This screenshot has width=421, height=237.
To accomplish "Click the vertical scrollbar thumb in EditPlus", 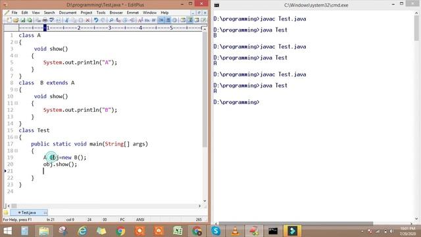I will pos(205,90).
